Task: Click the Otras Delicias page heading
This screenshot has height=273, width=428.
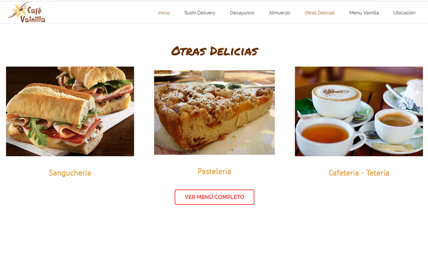Action: pyautogui.click(x=214, y=51)
